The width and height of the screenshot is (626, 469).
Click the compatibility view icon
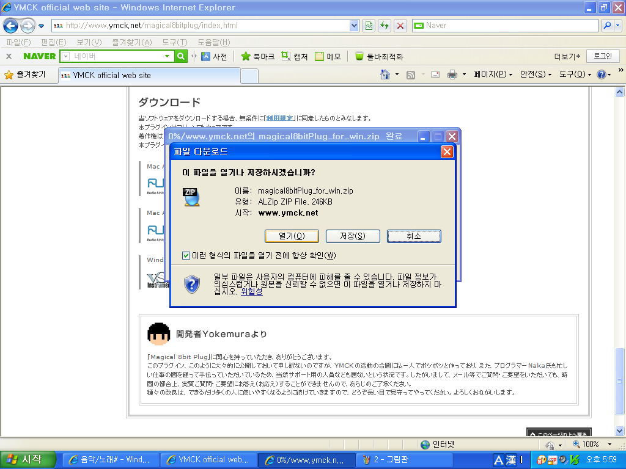coord(369,26)
